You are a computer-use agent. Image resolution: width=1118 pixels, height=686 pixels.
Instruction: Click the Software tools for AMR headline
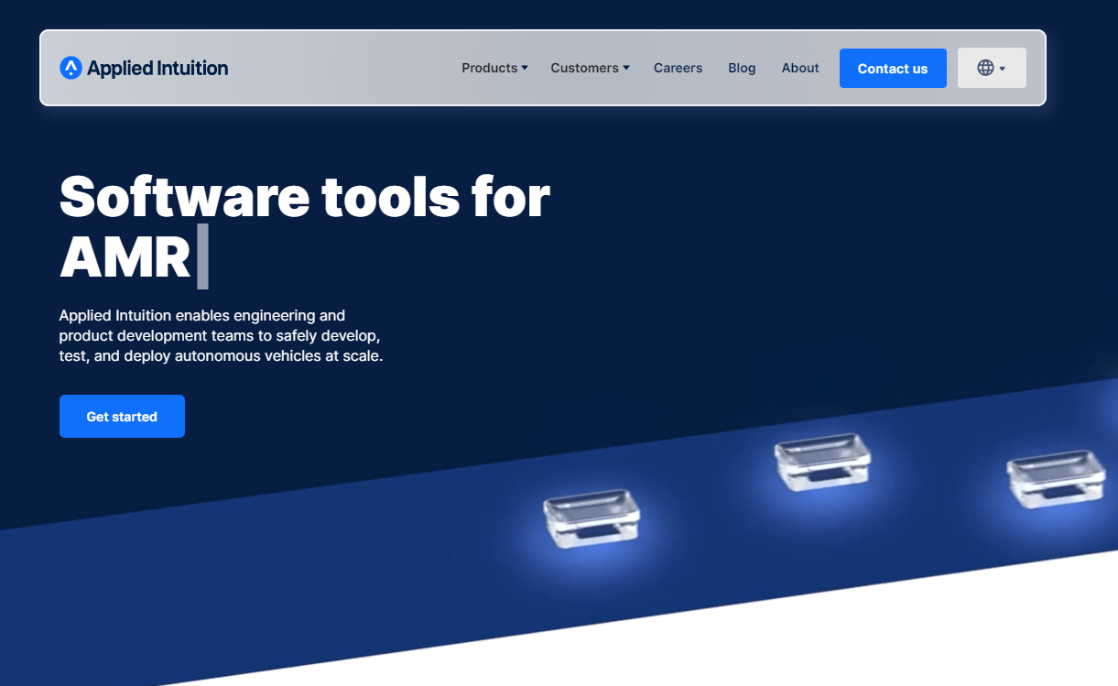pyautogui.click(x=302, y=195)
